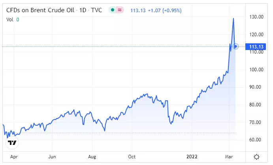The image size is (273, 165).
Task: Click the 60.00 price axis label
Action: pos(255,140)
